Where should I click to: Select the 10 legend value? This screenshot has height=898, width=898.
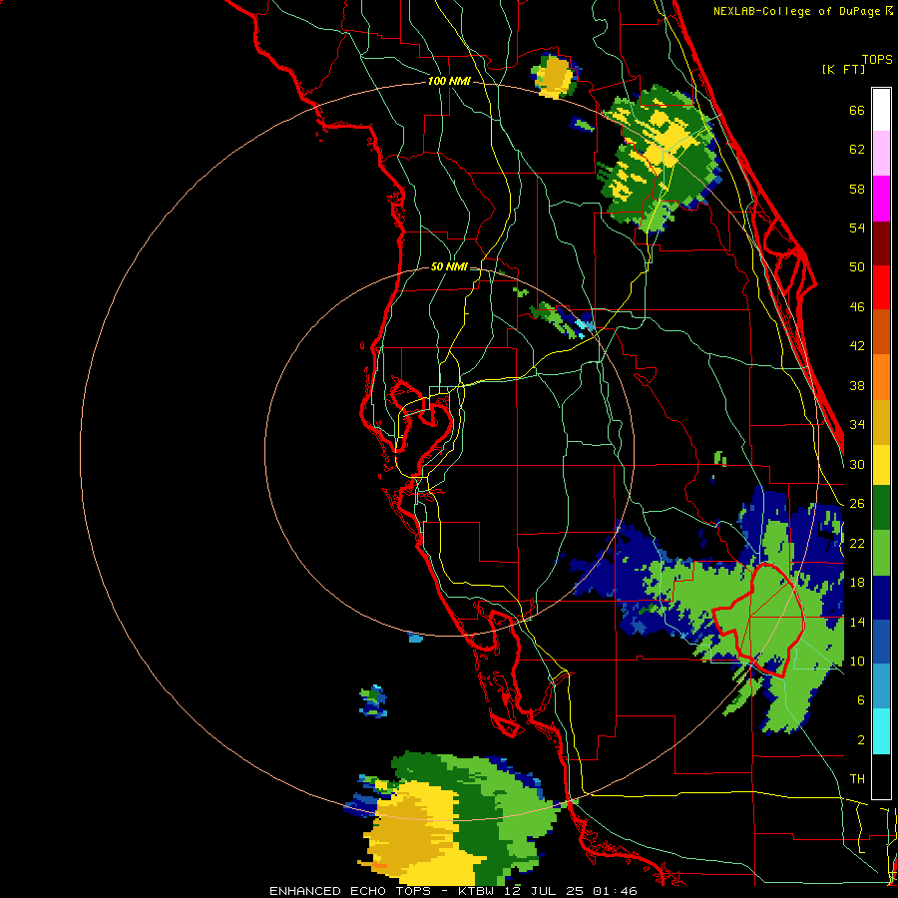point(857,661)
